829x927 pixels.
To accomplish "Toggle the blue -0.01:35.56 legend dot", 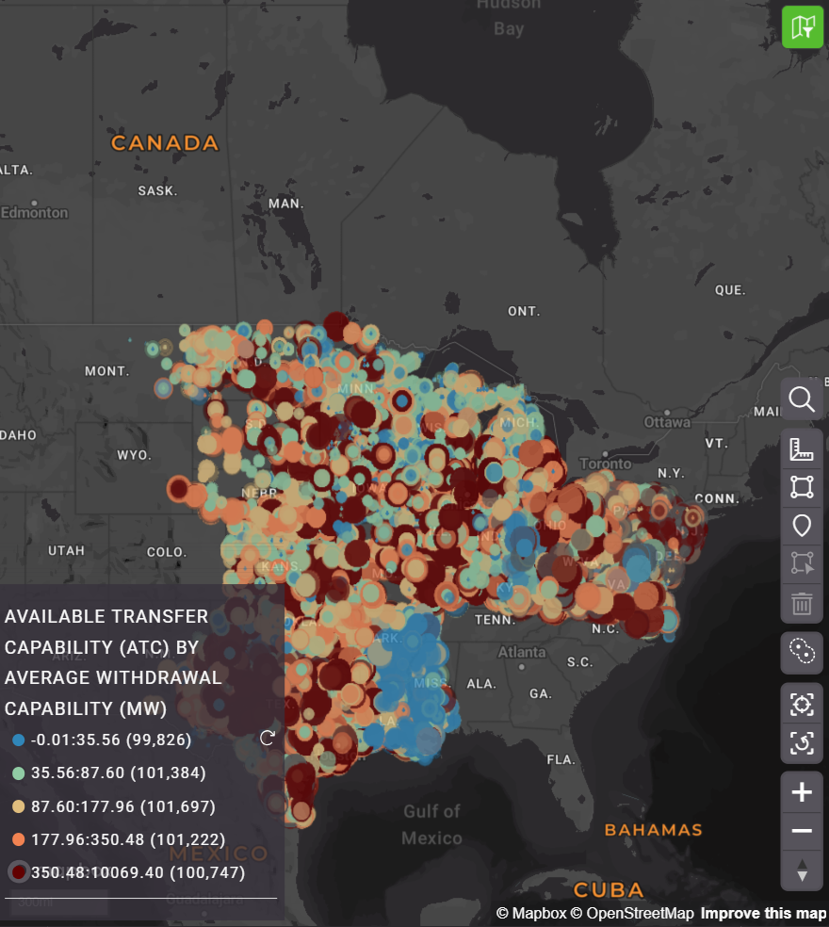I will pos(18,740).
